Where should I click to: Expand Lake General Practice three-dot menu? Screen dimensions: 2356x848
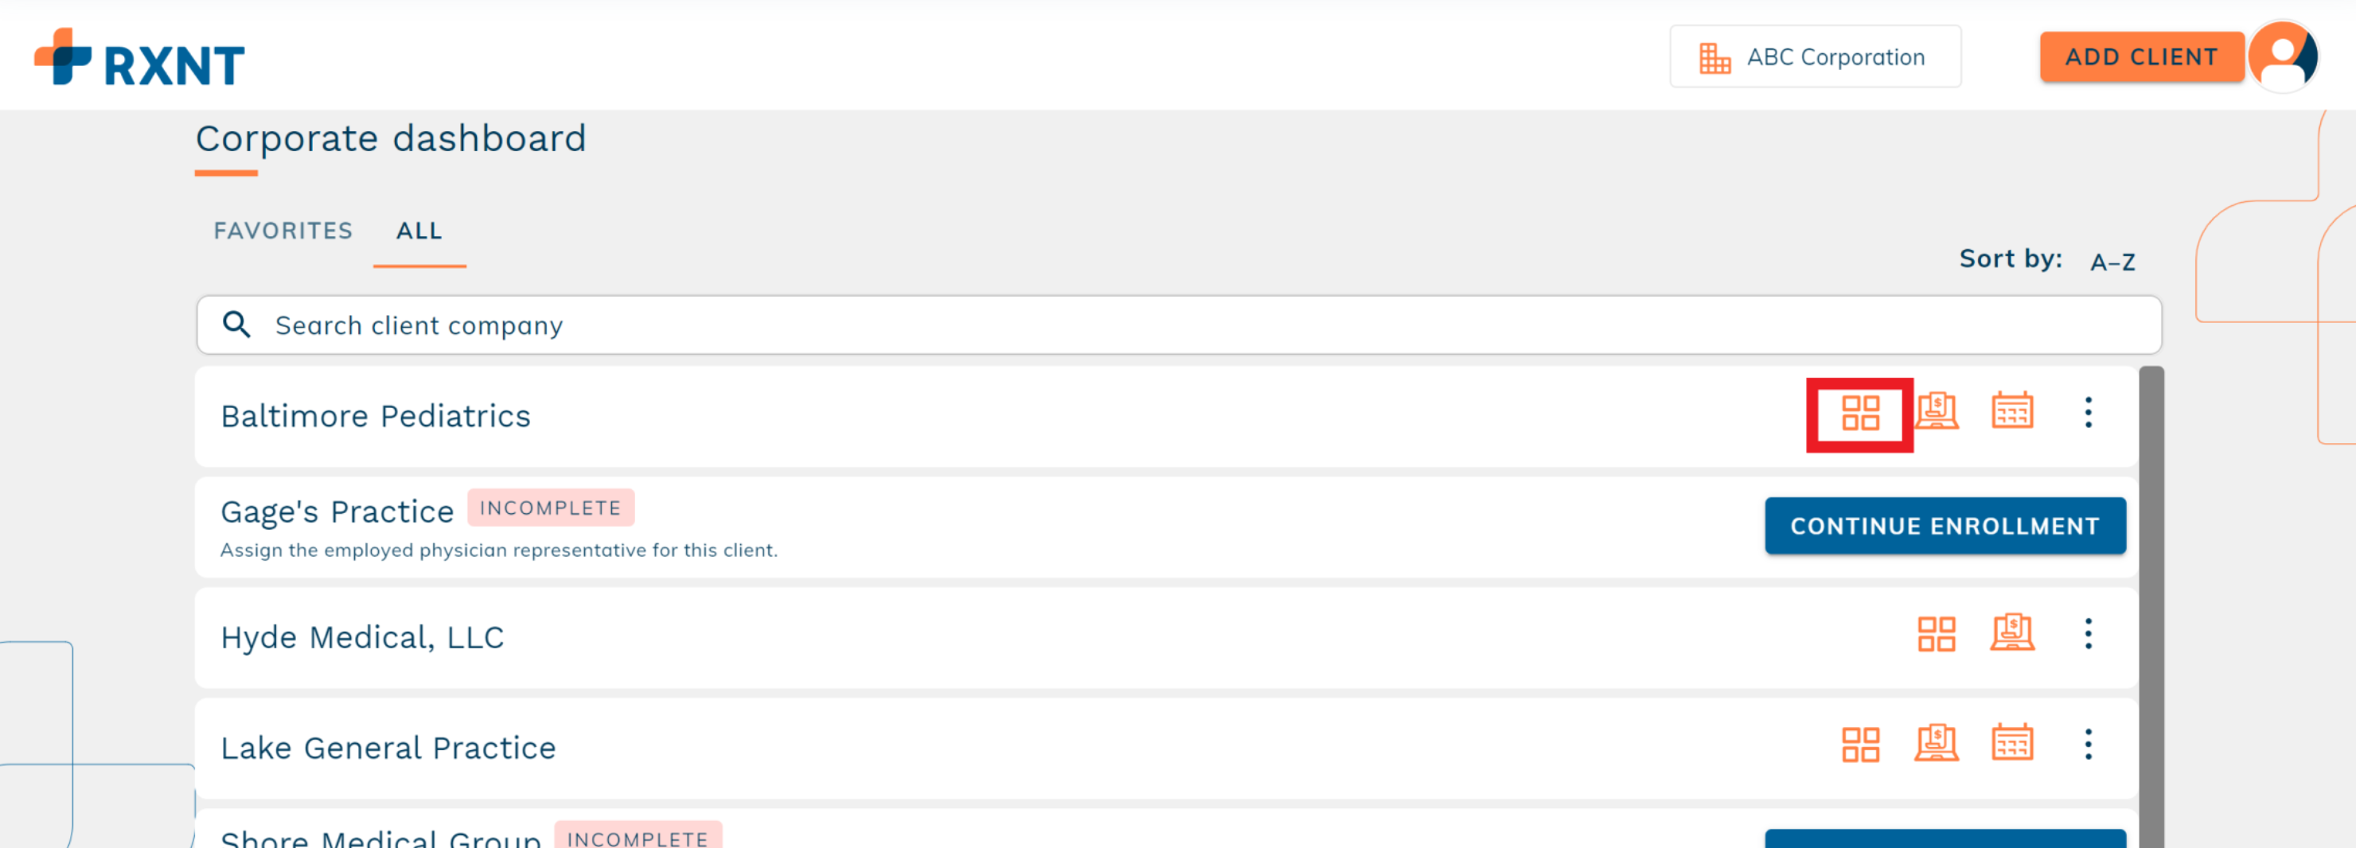[x=2088, y=744]
